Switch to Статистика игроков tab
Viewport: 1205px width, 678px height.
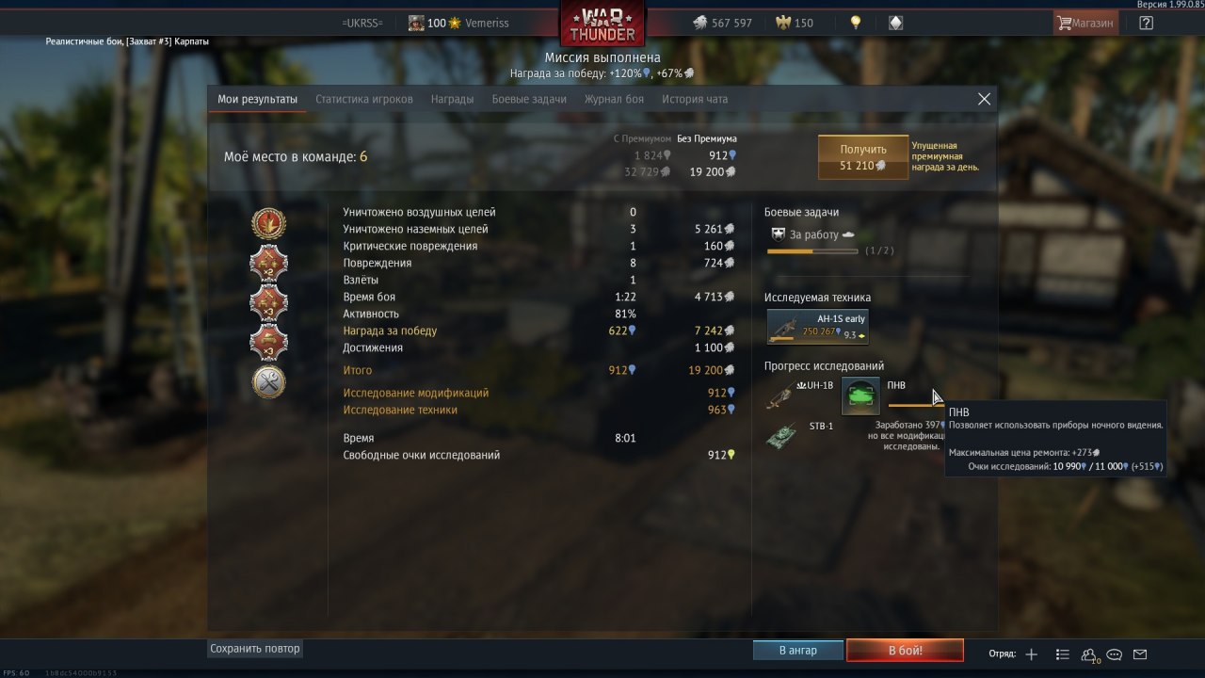click(364, 99)
